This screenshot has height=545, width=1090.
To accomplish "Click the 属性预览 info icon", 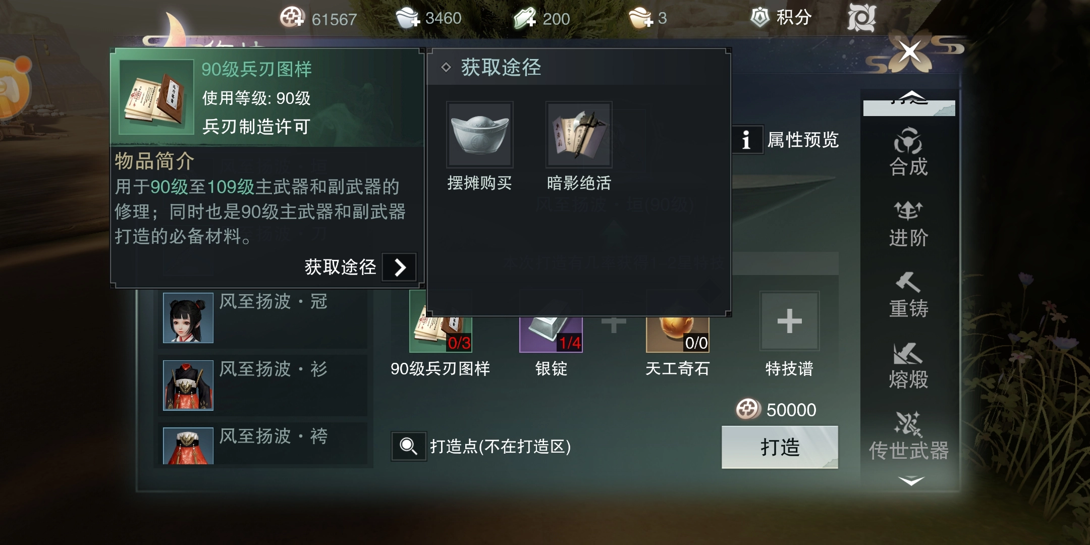I will pyautogui.click(x=747, y=140).
